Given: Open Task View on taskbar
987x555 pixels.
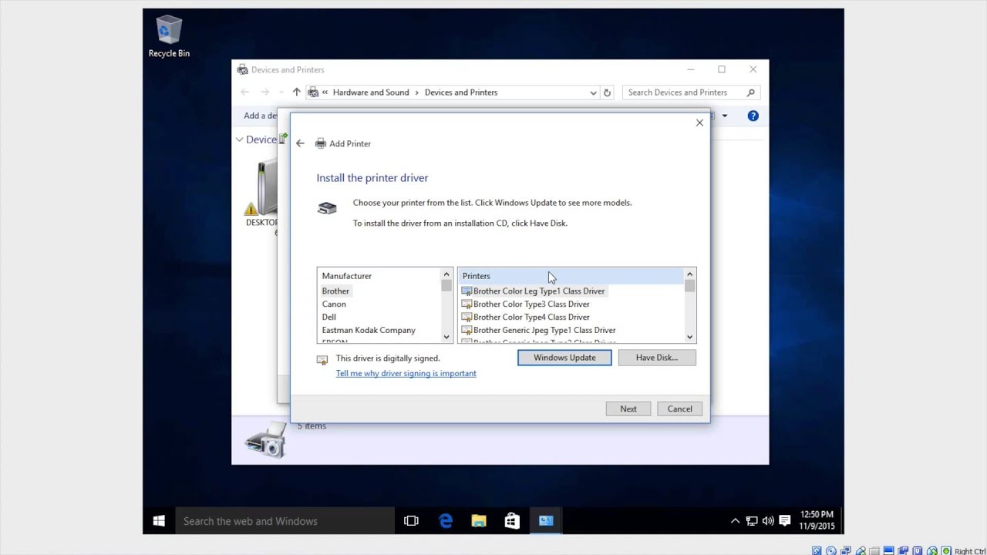Looking at the screenshot, I should point(411,521).
